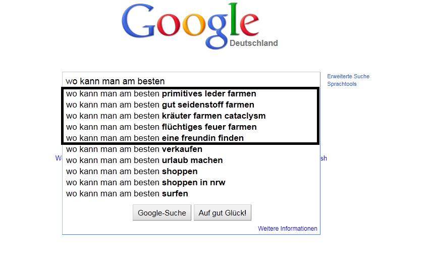This screenshot has width=436, height=265.
Task: Focus the search field containing 'wo kann man am besten'
Action: click(x=191, y=81)
